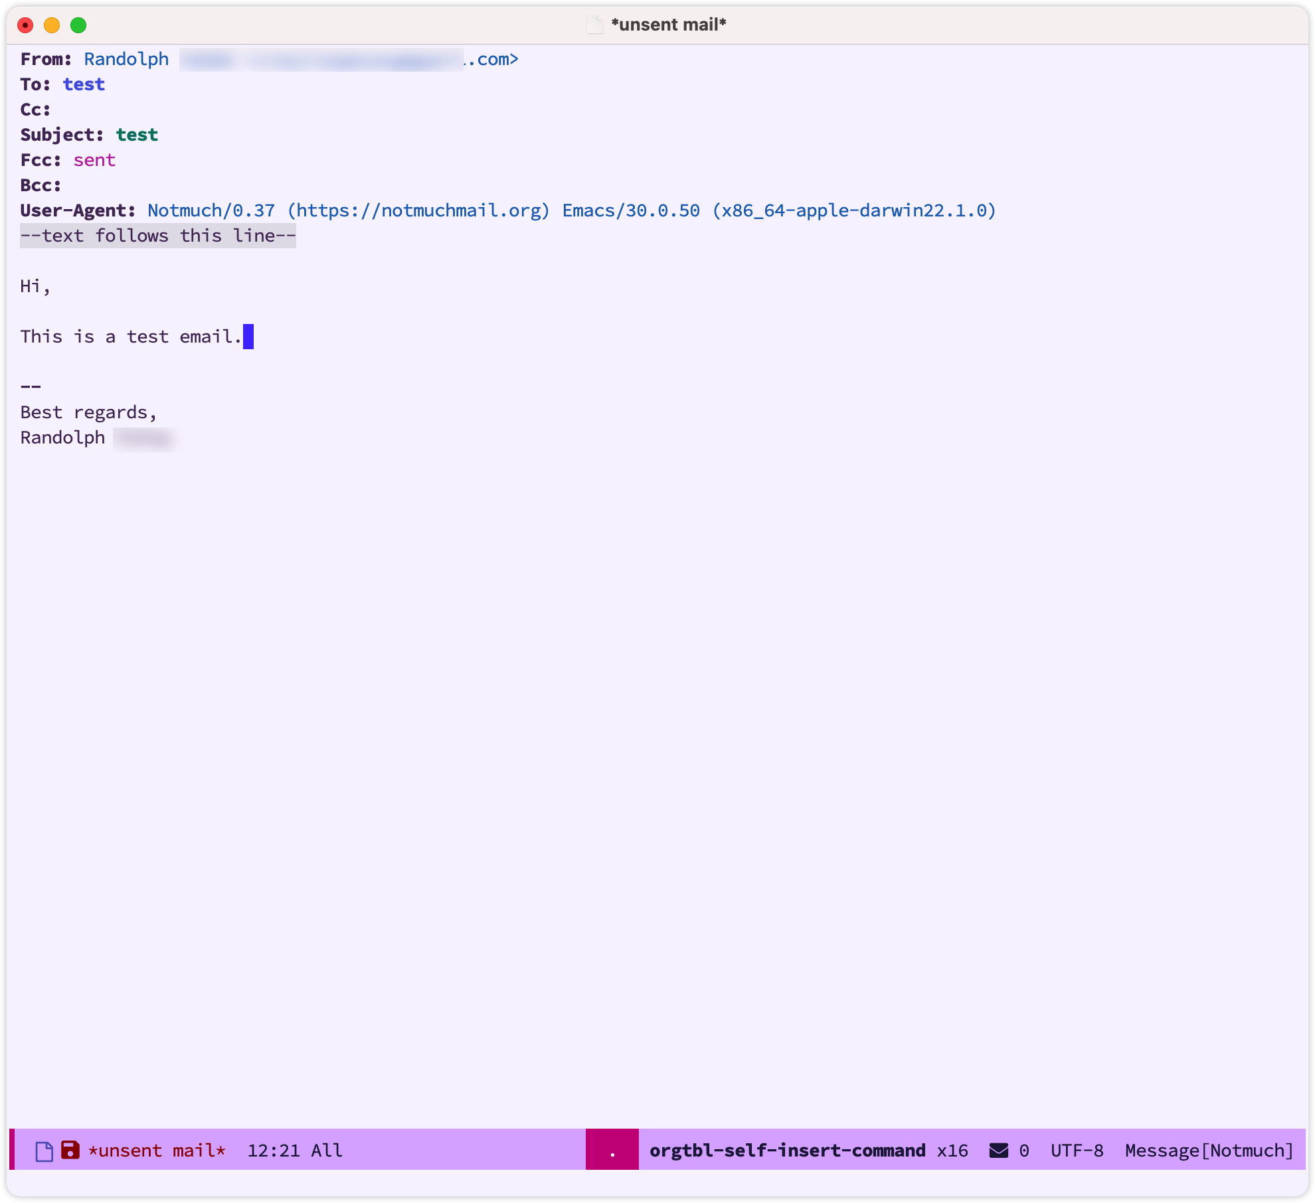Click the document proxy icon in title bar
This screenshot has width=1315, height=1203.
594,25
